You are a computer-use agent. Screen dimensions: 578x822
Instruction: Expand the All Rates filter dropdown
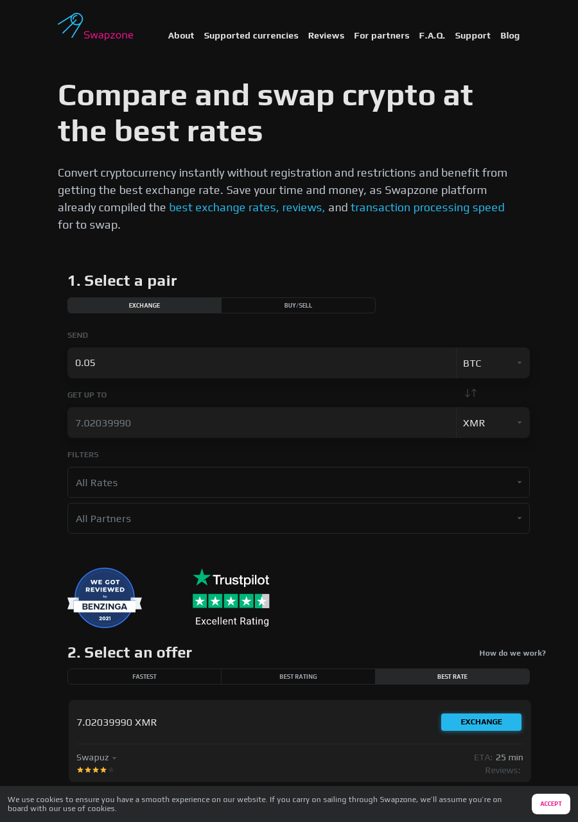pos(299,482)
